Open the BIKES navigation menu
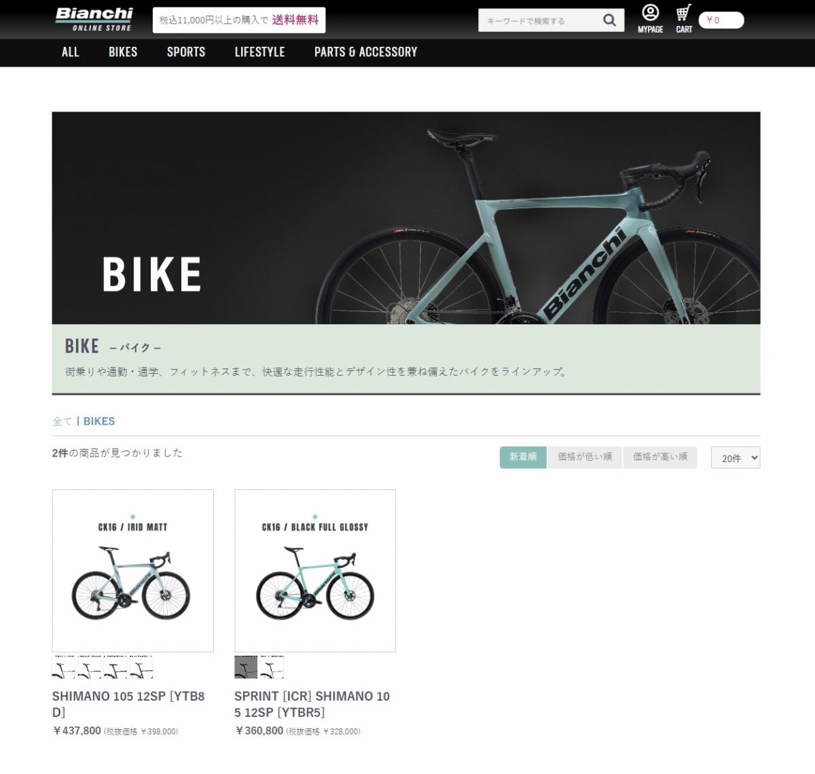 [123, 52]
